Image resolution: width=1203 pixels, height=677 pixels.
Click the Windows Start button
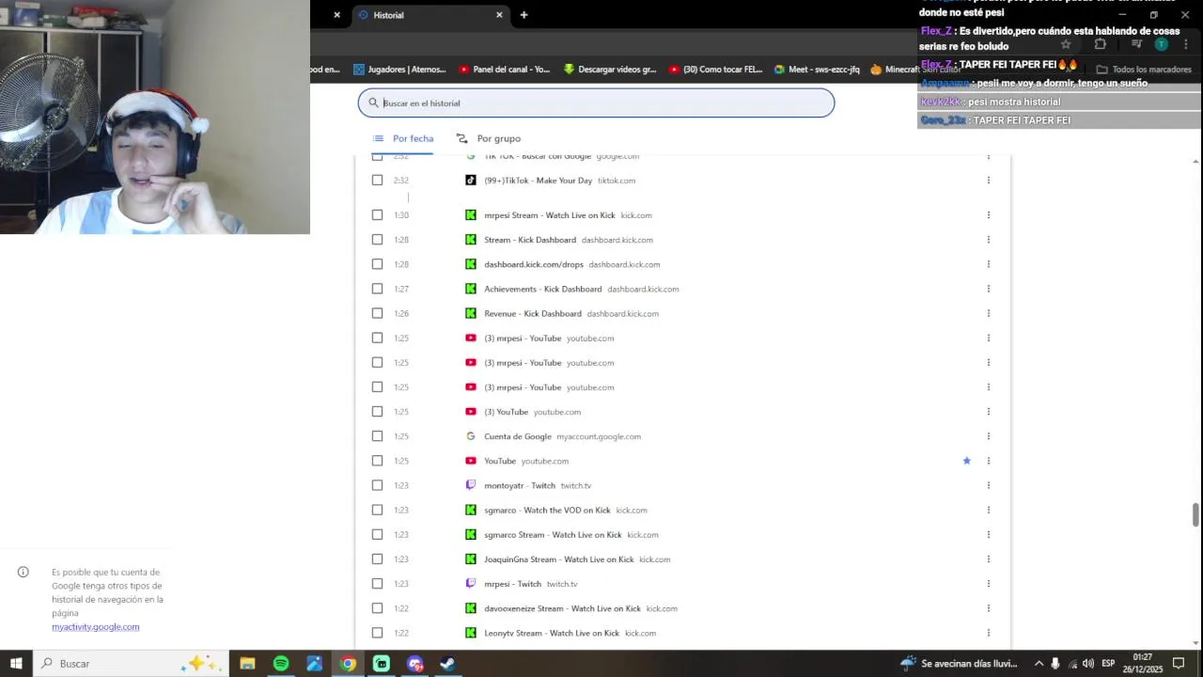tap(16, 664)
